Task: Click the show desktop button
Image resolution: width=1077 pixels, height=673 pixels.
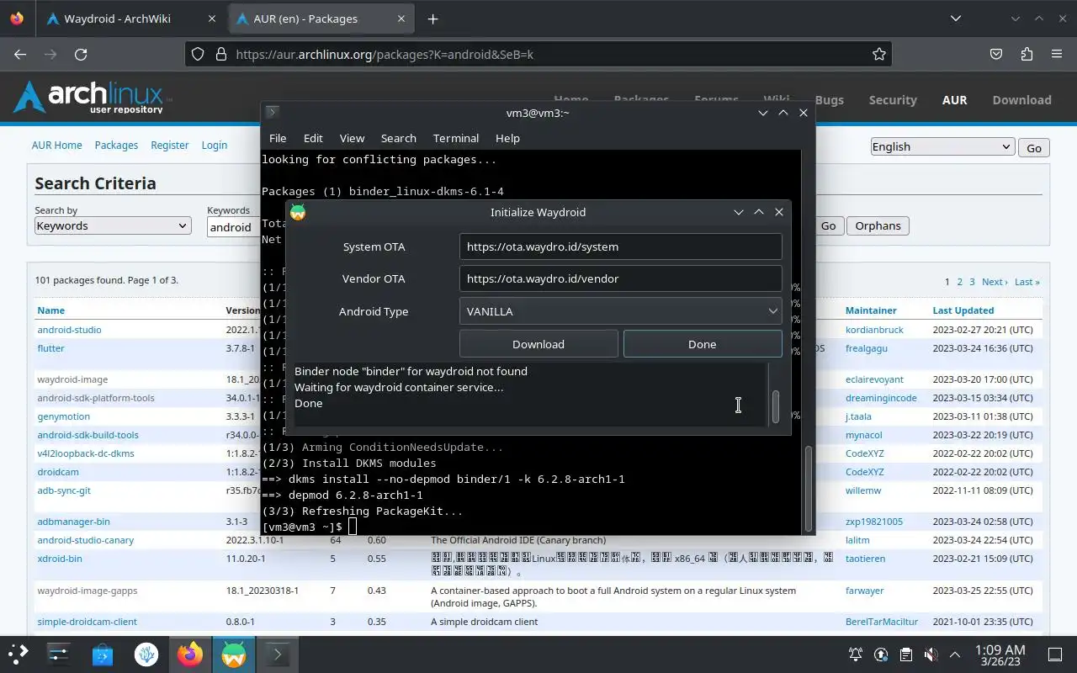Action: (x=1055, y=654)
